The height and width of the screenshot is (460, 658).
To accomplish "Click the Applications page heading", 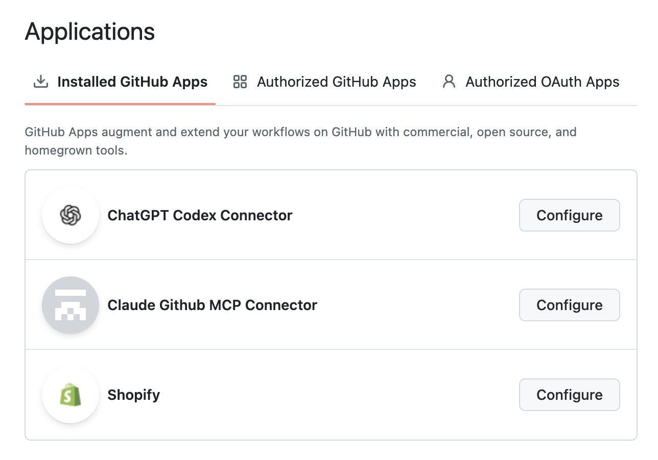I will click(x=90, y=32).
